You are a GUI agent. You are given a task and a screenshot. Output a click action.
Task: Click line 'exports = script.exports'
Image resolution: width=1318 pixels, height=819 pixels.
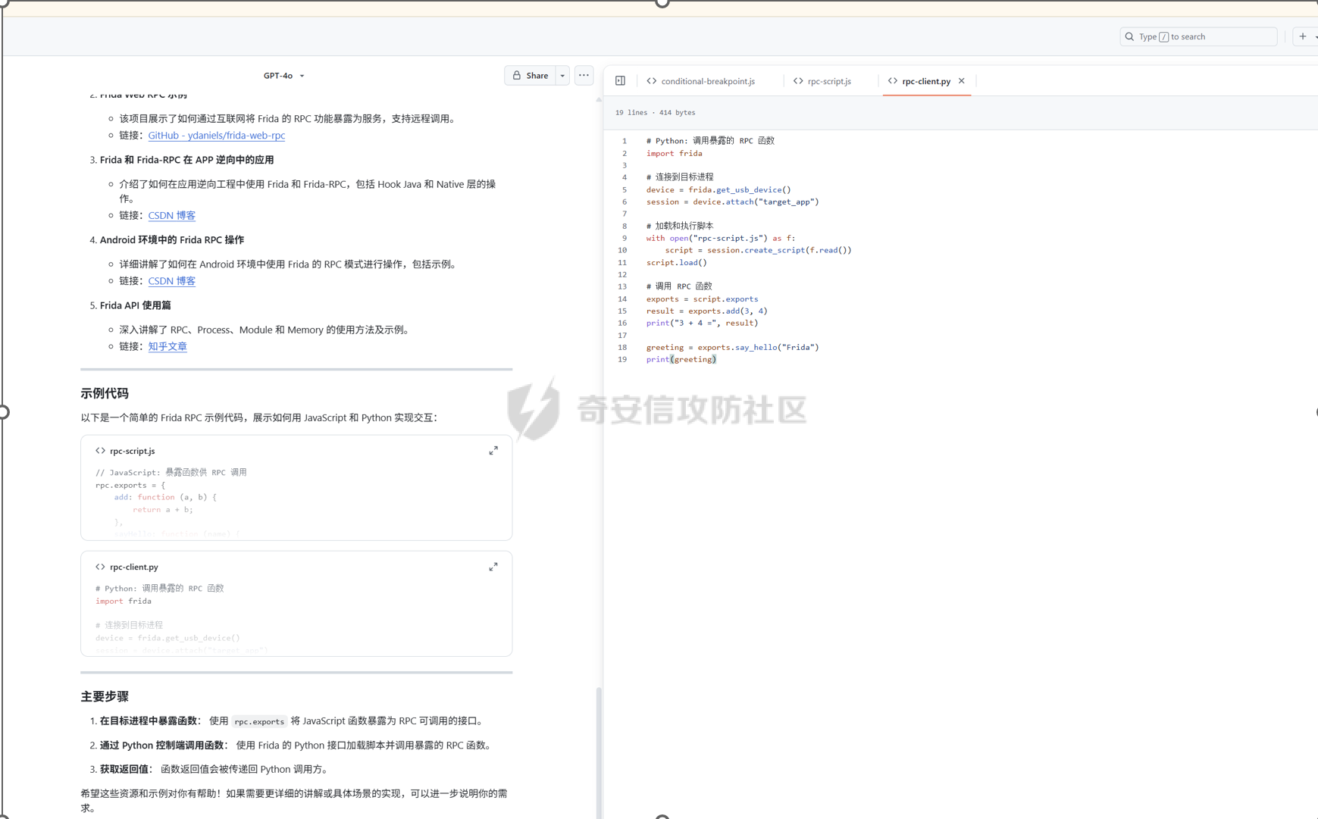pyautogui.click(x=702, y=299)
